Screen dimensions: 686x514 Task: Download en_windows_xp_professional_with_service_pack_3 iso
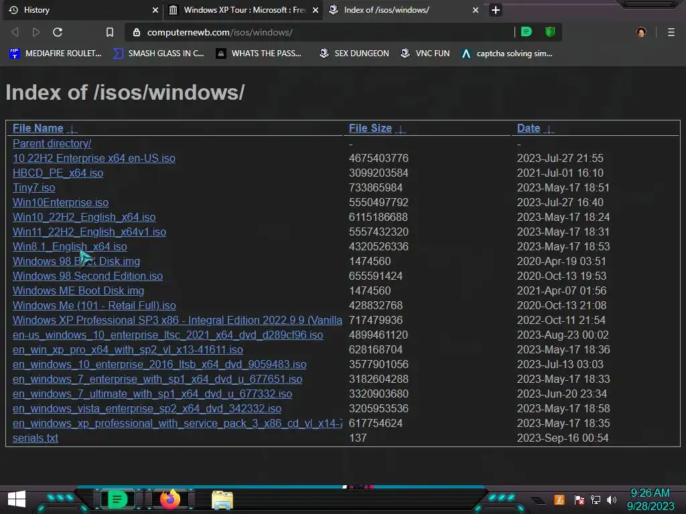(177, 423)
